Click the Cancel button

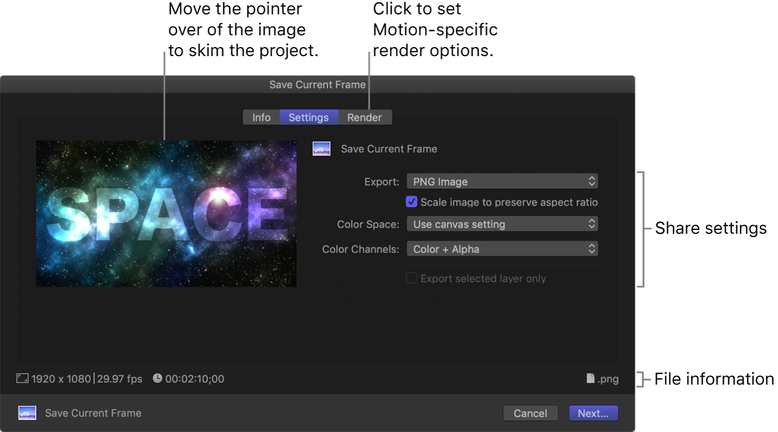tap(530, 413)
